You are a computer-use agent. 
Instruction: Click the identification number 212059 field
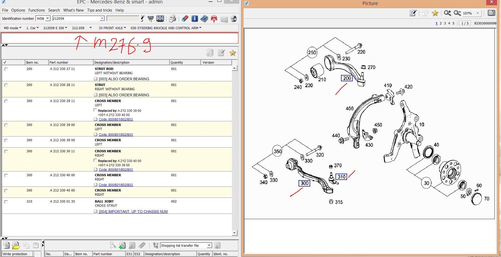click(x=76, y=18)
